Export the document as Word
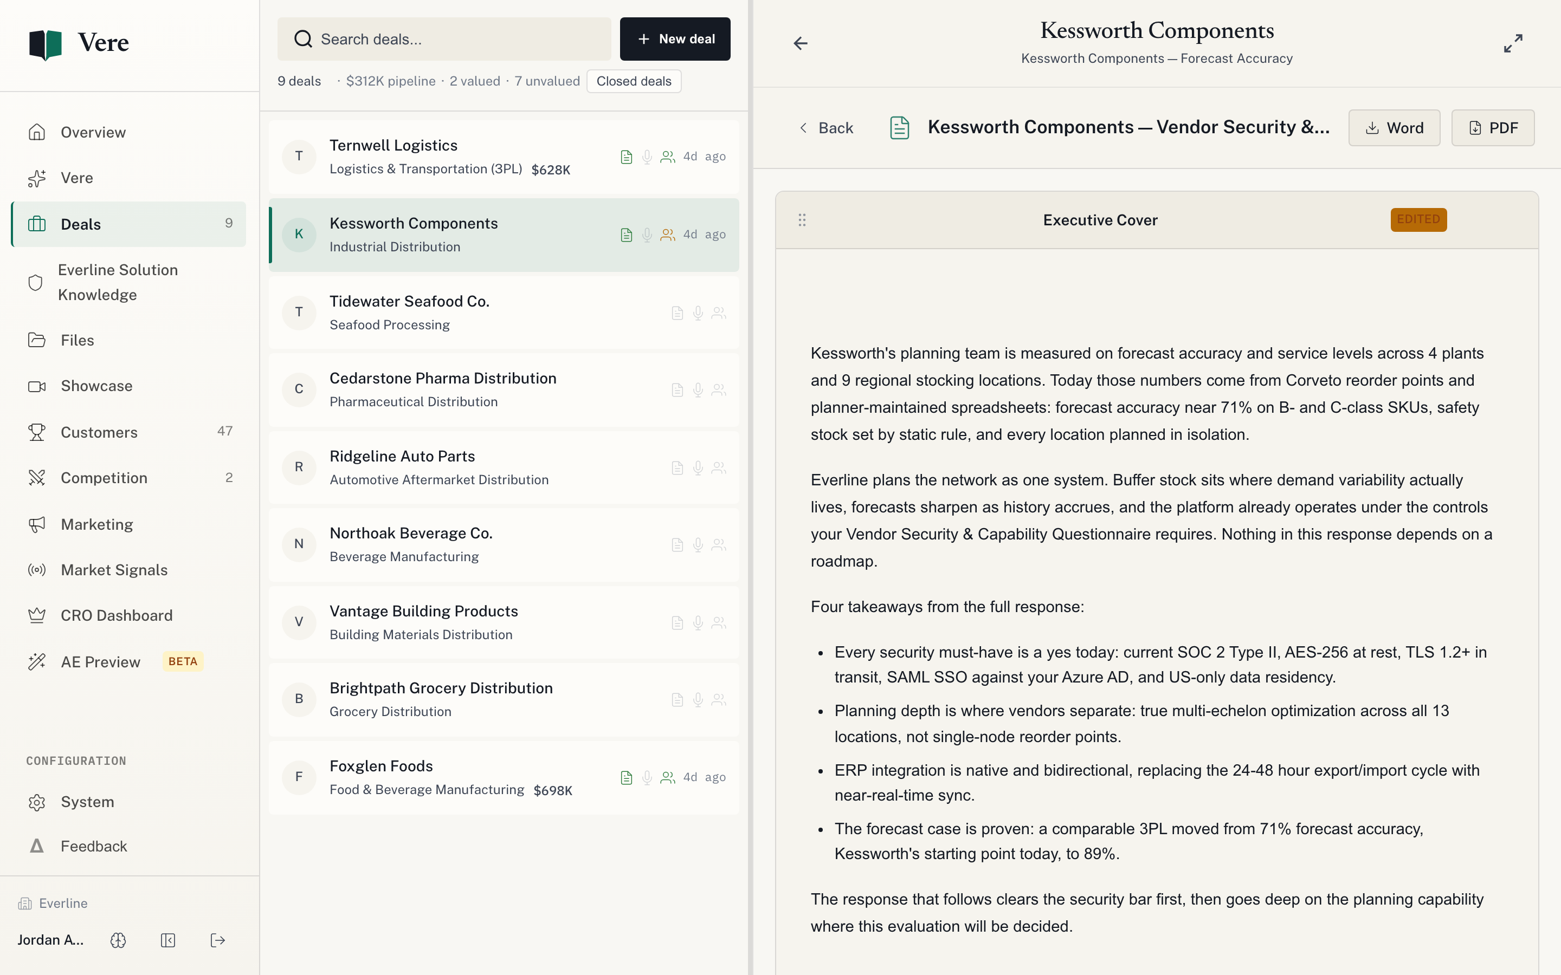The height and width of the screenshot is (975, 1561). (1394, 128)
